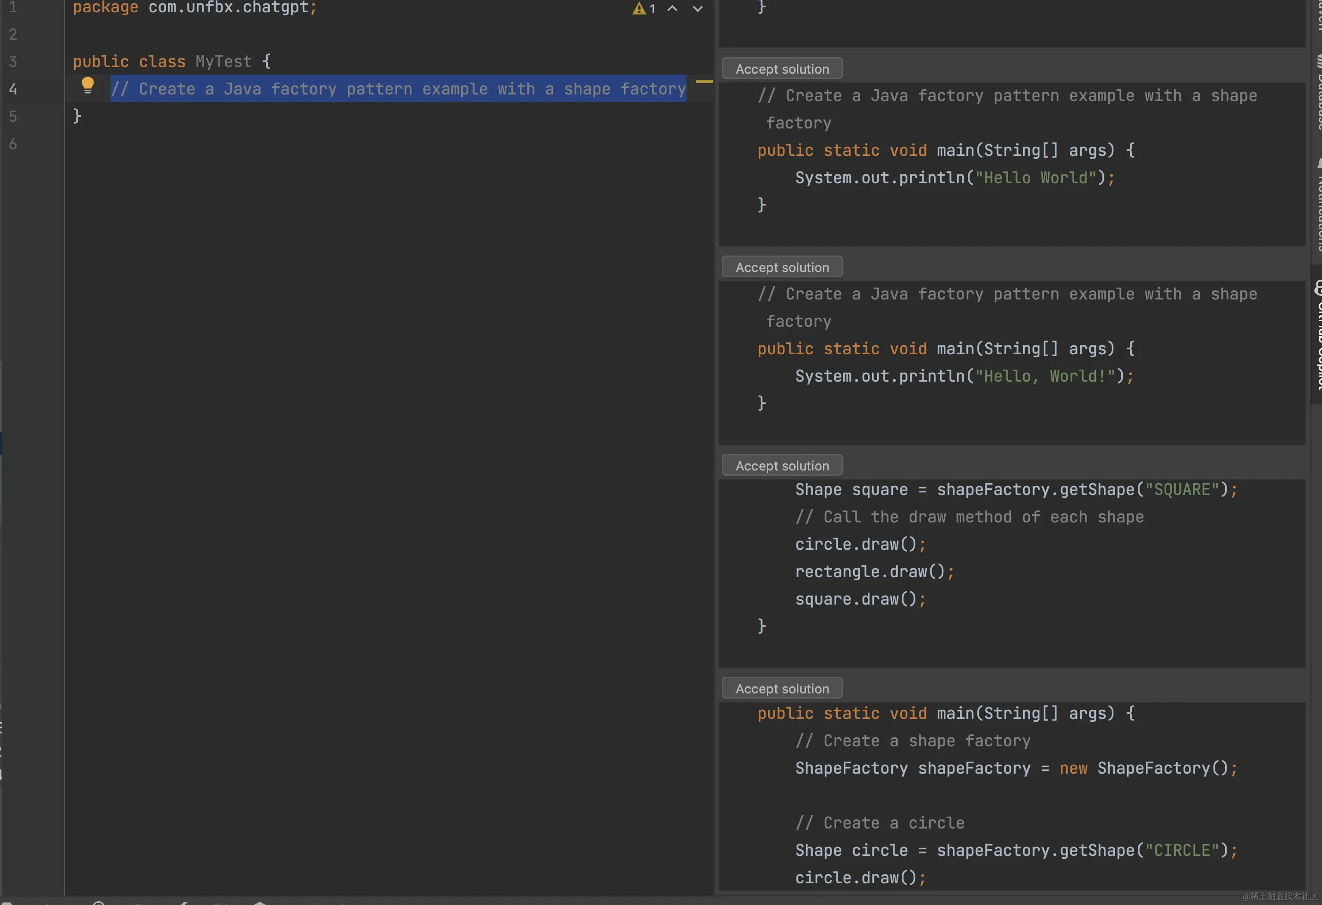Accept the "Hello, World!" solution
Viewport: 1322px width, 905px height.
781,267
